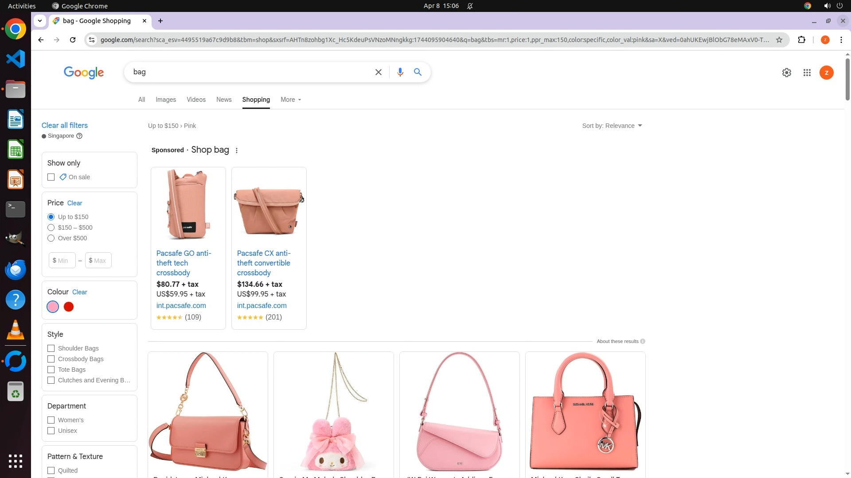Bookmark this page with star icon

click(x=779, y=40)
